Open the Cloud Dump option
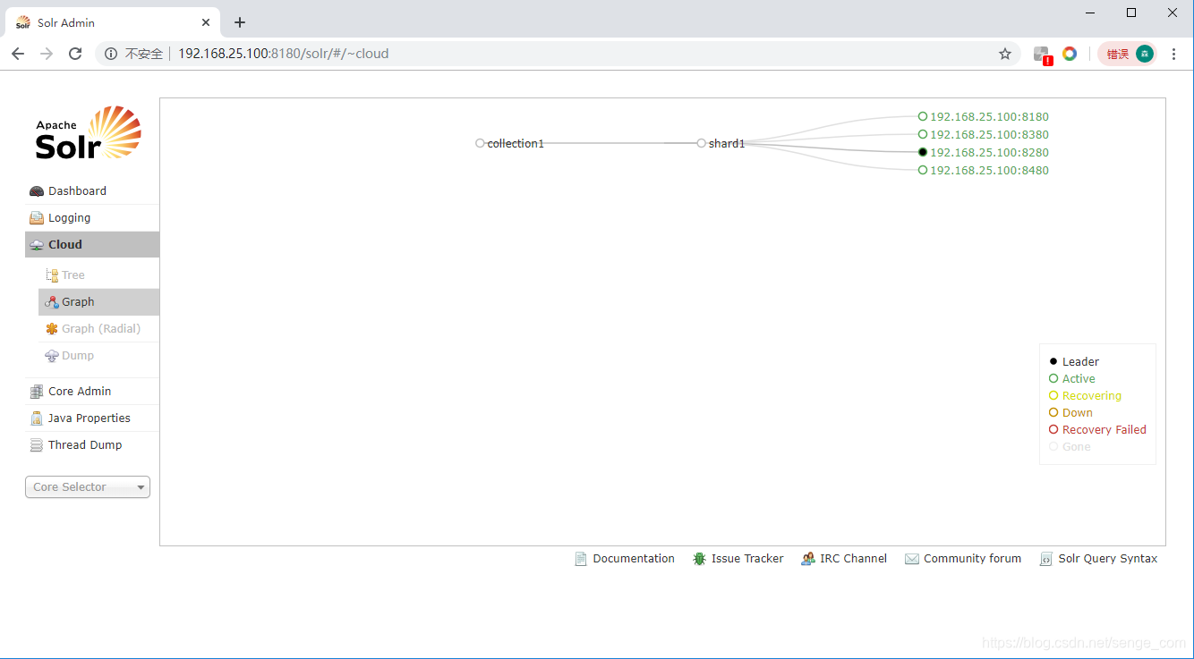The image size is (1194, 659). pos(98,356)
